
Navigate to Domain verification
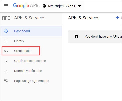31,71
